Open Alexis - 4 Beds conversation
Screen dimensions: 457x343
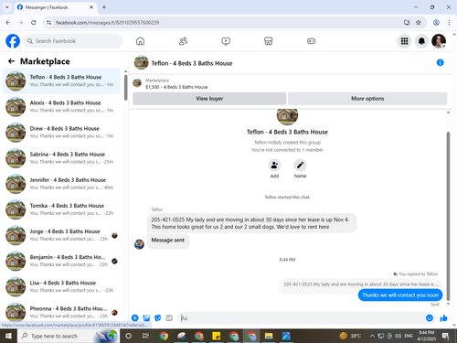(x=61, y=106)
